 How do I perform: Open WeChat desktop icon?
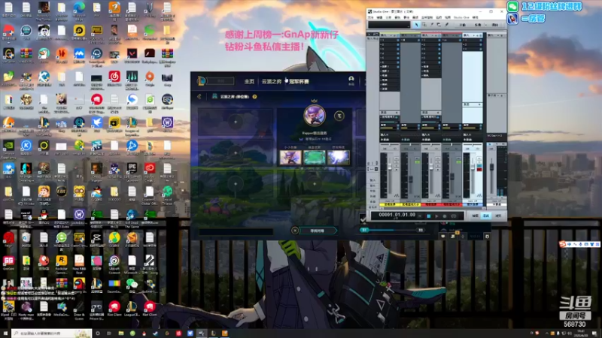tap(132, 284)
